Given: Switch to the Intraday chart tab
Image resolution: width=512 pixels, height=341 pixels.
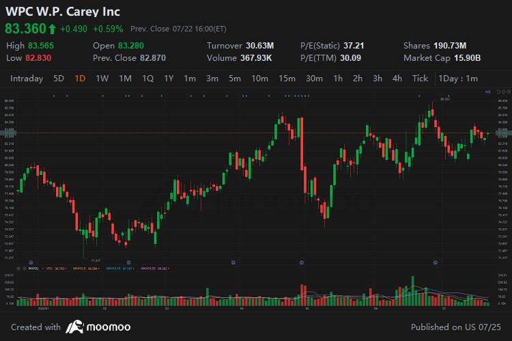Looking at the screenshot, I should click(27, 79).
